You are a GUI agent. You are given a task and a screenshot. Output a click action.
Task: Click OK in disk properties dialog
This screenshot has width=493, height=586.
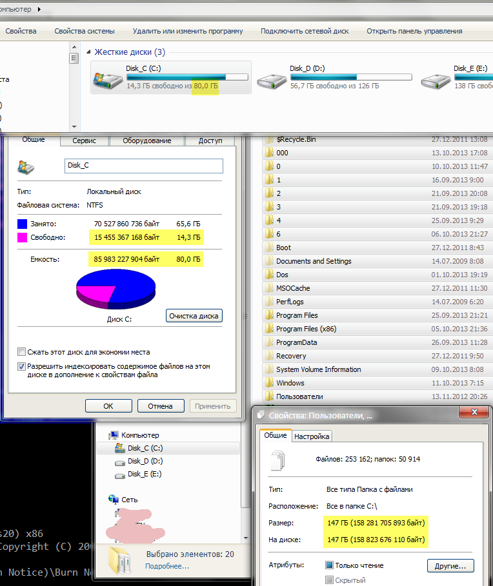pos(108,406)
